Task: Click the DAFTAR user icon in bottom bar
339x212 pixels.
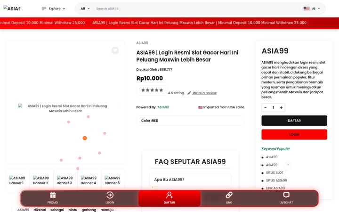Action: tap(169, 195)
